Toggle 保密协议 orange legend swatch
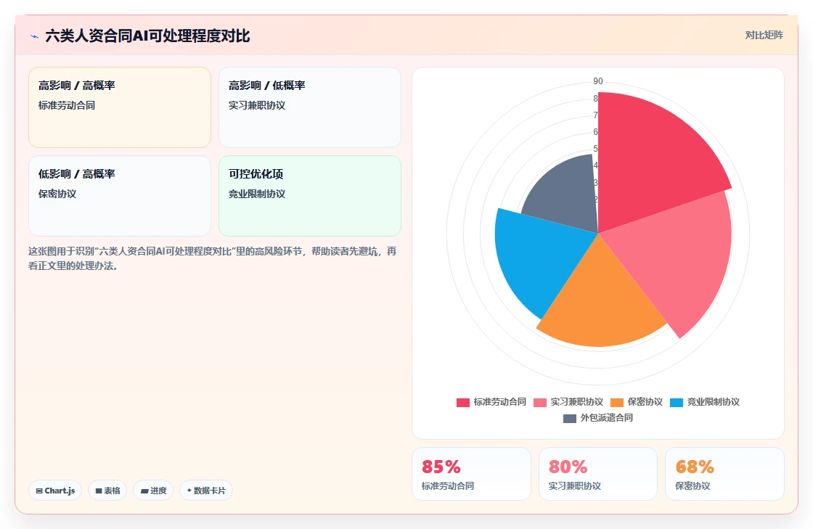Screen dimensions: 813x529 point(616,403)
